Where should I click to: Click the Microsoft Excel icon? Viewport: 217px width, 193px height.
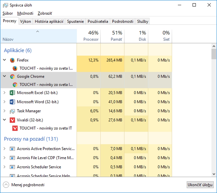pyautogui.click(x=12, y=93)
